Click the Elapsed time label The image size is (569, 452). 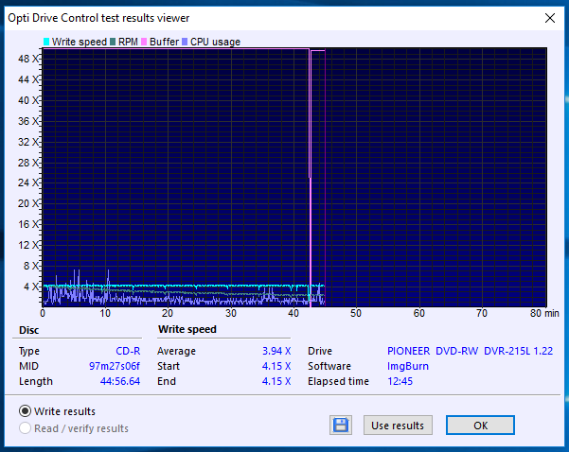pyautogui.click(x=338, y=381)
